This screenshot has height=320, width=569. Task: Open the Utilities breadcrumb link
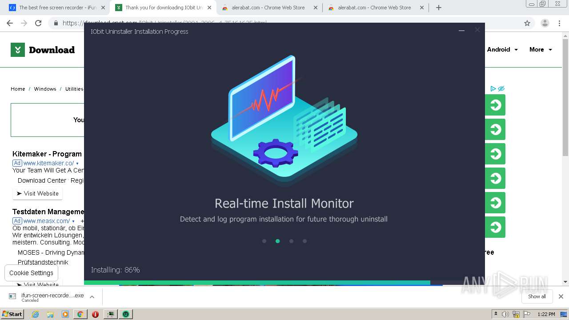[x=74, y=89]
